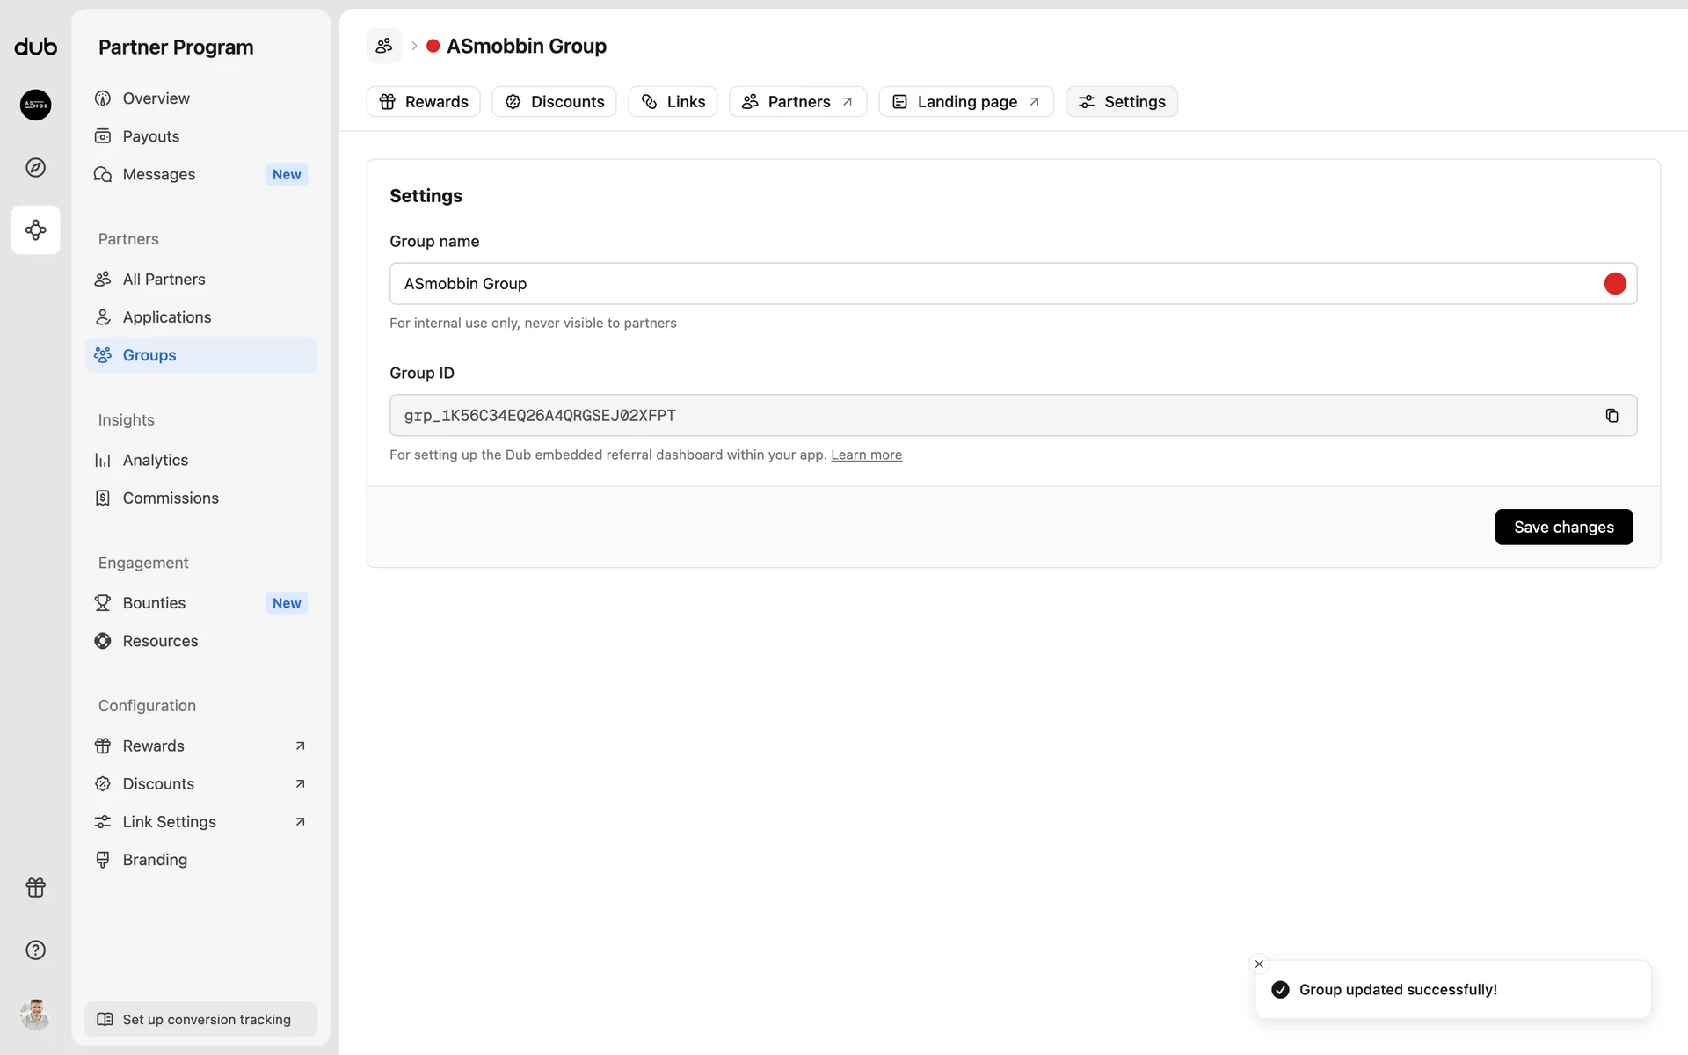Click the dub logo icon
The image size is (1688, 1055).
click(x=36, y=47)
